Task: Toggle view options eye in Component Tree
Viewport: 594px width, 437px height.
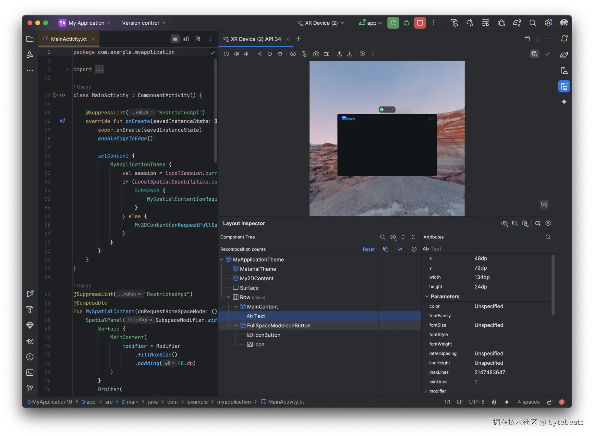Action: click(x=393, y=237)
